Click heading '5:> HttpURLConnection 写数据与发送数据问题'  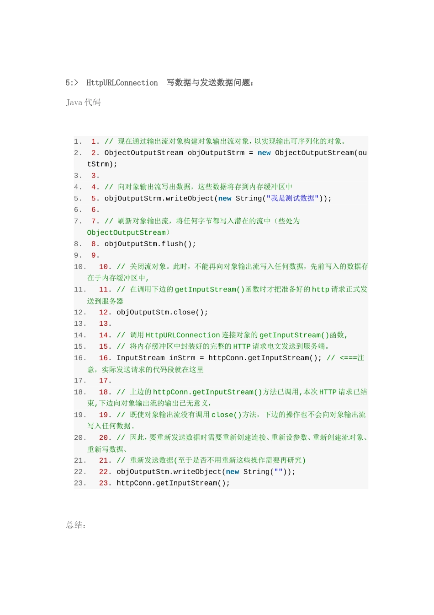pyautogui.click(x=160, y=83)
